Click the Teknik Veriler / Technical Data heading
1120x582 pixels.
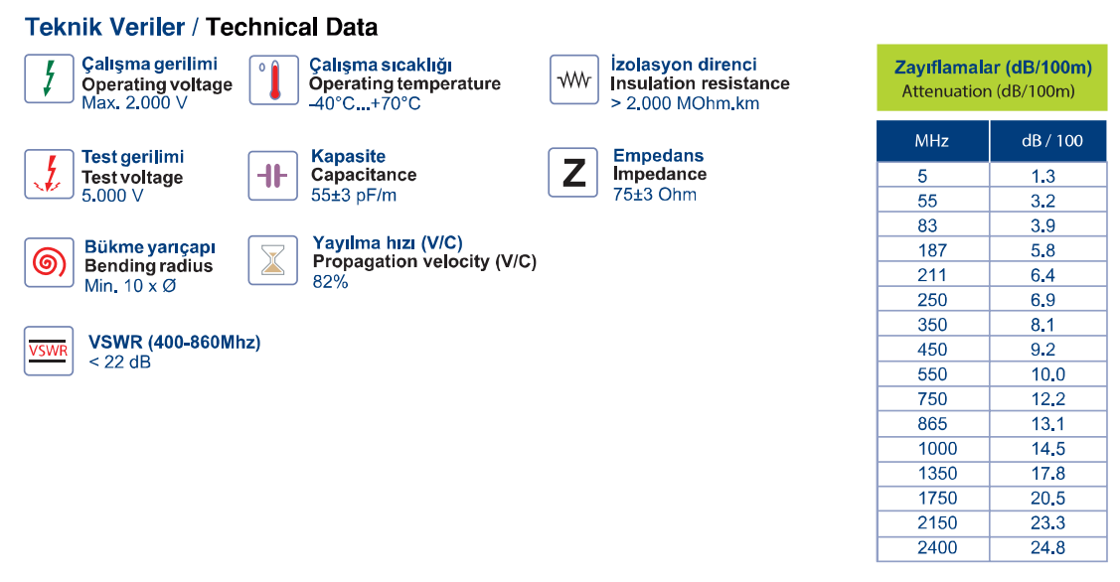pos(201,27)
